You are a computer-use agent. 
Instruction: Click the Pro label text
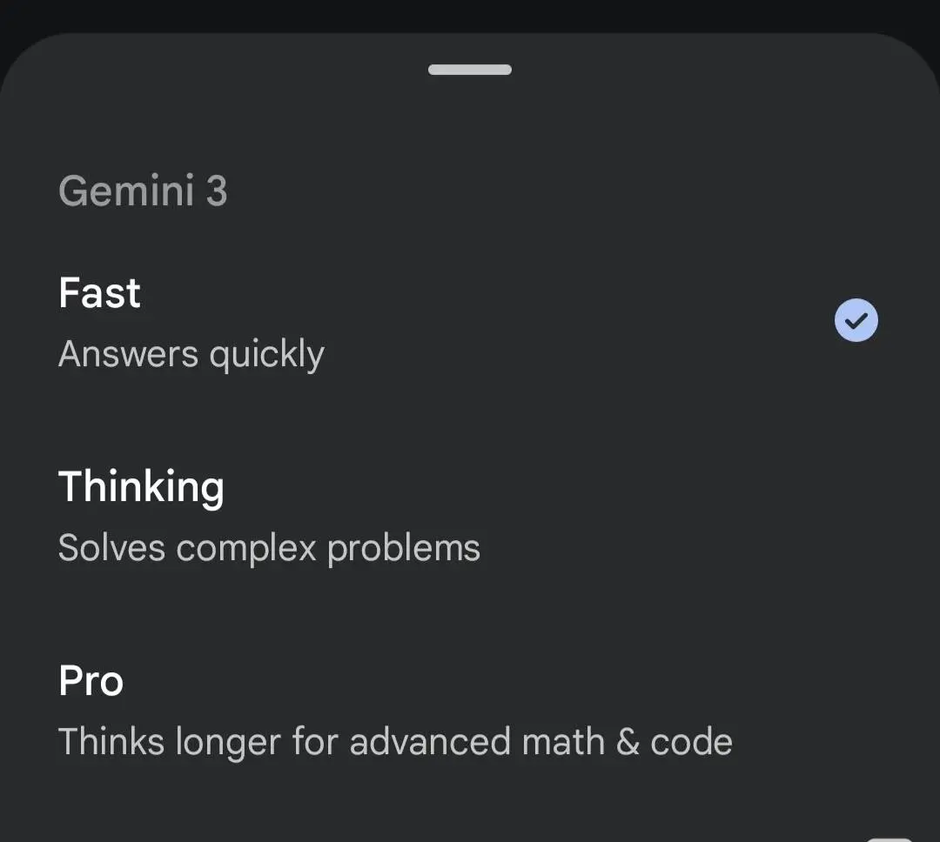coord(91,681)
